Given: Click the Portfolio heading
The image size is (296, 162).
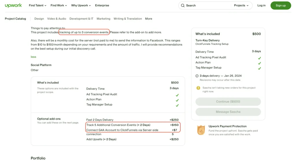Looking at the screenshot, I should (38, 158).
